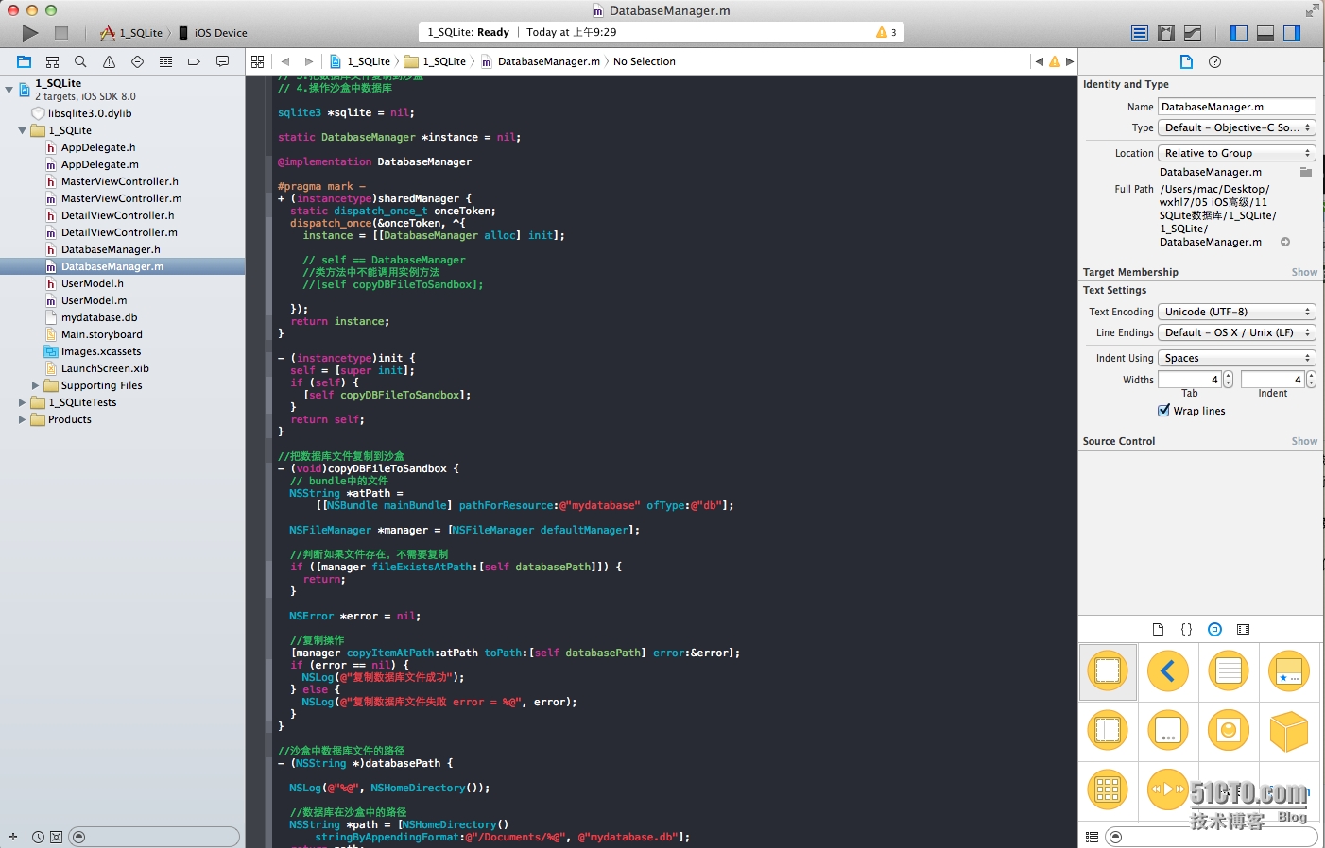Open related items menu in jump bar
The width and height of the screenshot is (1325, 848).
point(257,61)
